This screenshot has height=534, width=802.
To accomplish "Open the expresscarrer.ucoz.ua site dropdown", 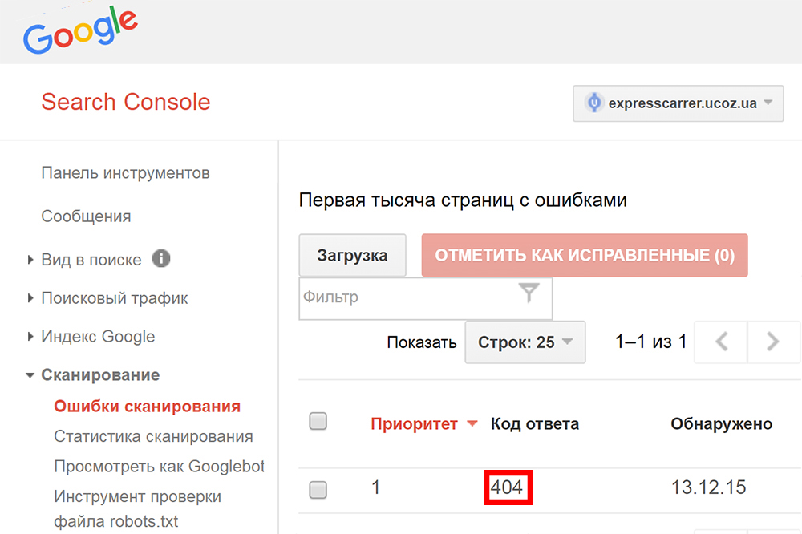I will pos(678,103).
